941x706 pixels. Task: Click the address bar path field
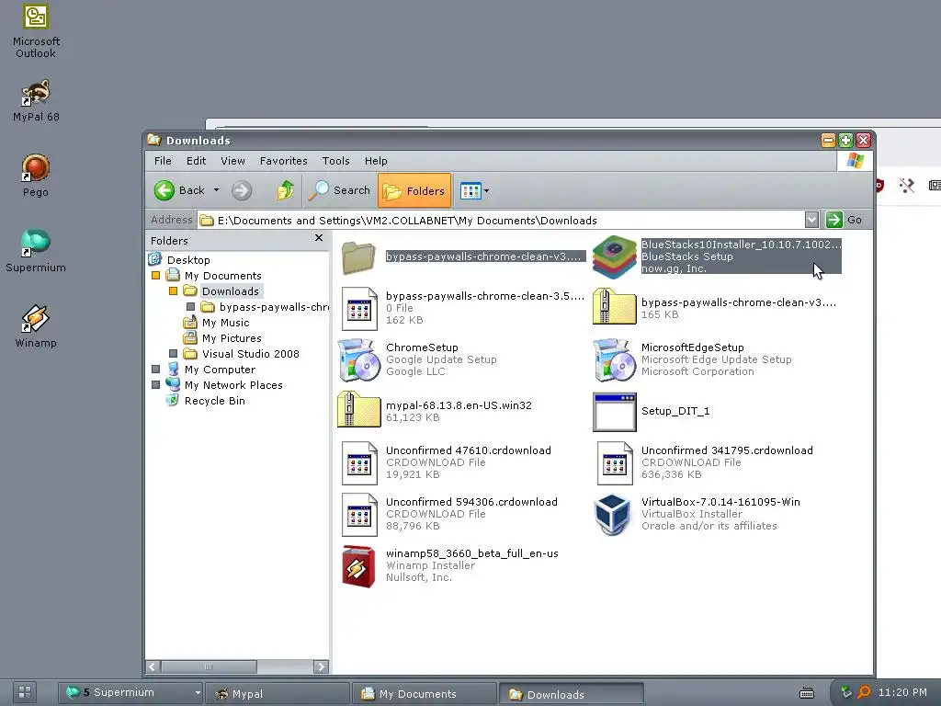point(501,221)
